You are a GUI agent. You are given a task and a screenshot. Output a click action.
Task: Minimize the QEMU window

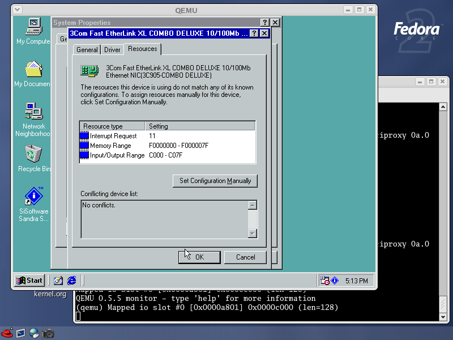coord(348,10)
